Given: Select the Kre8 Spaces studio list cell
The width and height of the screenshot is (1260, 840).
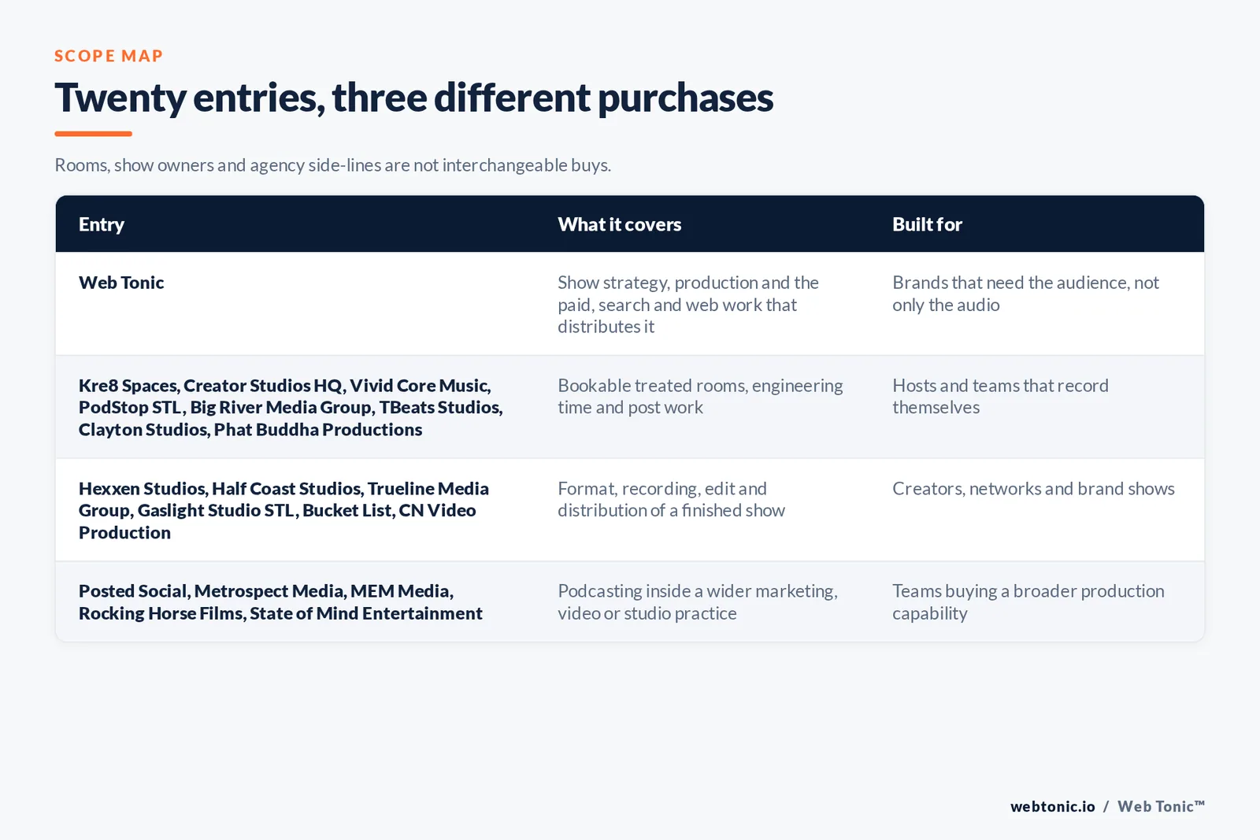Looking at the screenshot, I should (291, 407).
